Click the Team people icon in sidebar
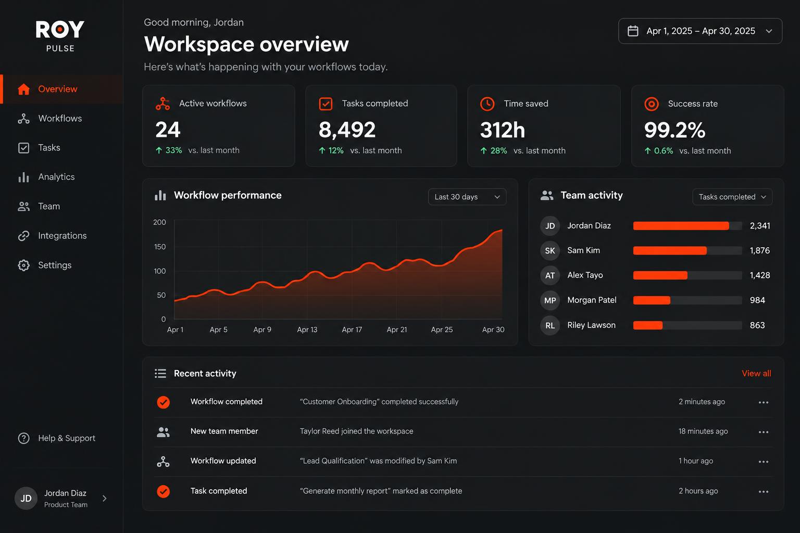This screenshot has height=533, width=800. (x=23, y=207)
